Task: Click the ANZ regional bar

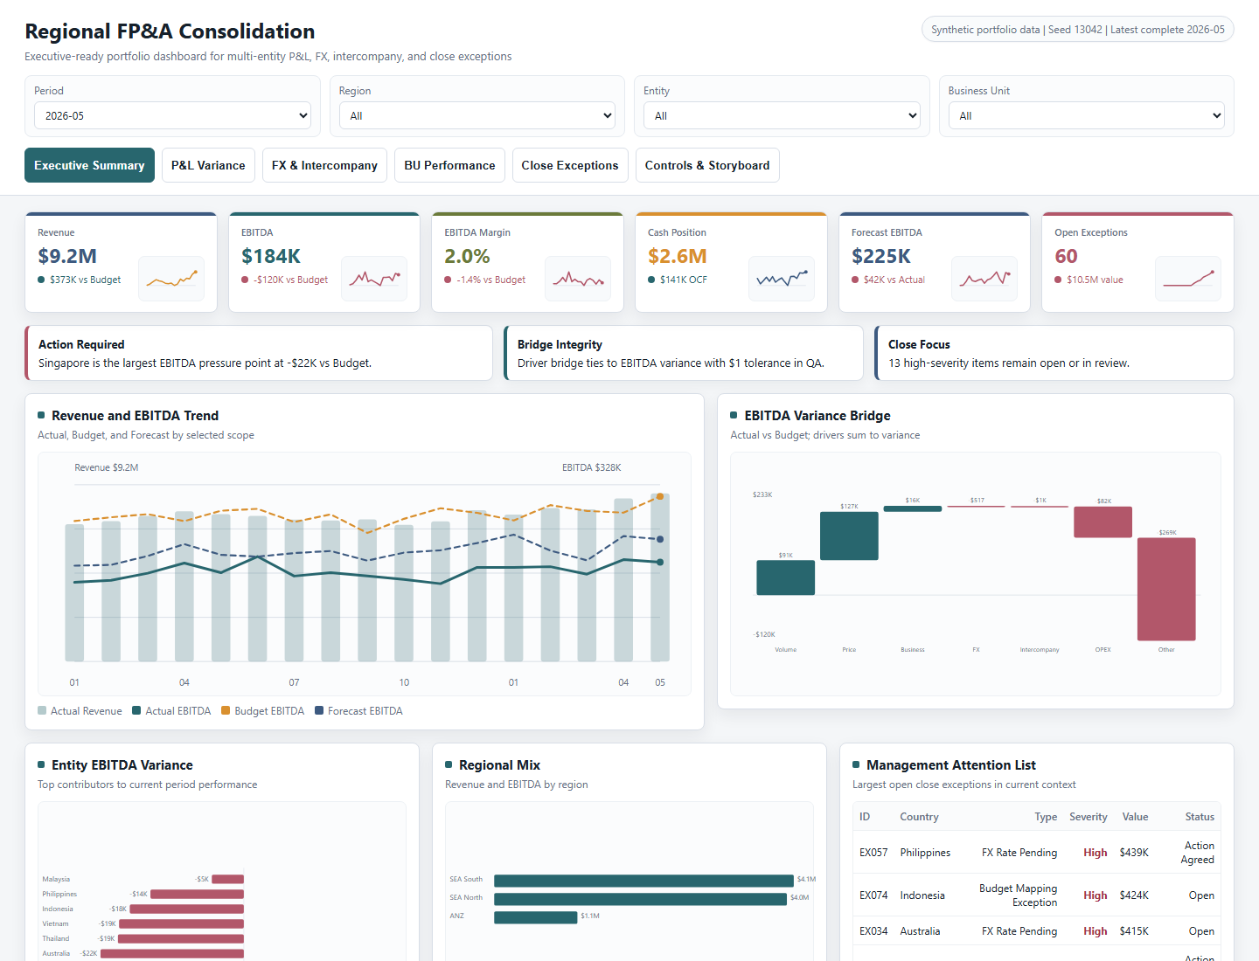Action: pyautogui.click(x=535, y=916)
